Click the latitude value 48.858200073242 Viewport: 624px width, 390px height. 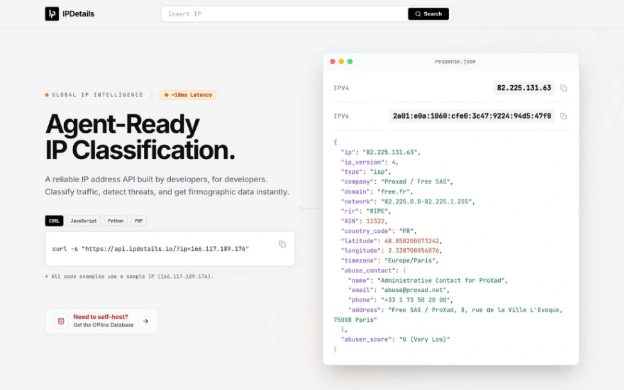(412, 241)
